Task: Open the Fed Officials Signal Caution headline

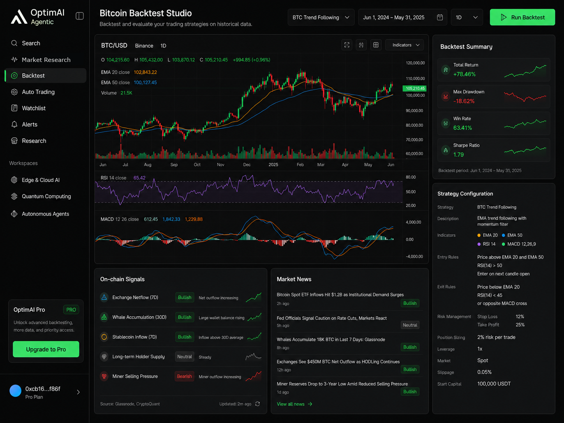Action: pos(331,318)
